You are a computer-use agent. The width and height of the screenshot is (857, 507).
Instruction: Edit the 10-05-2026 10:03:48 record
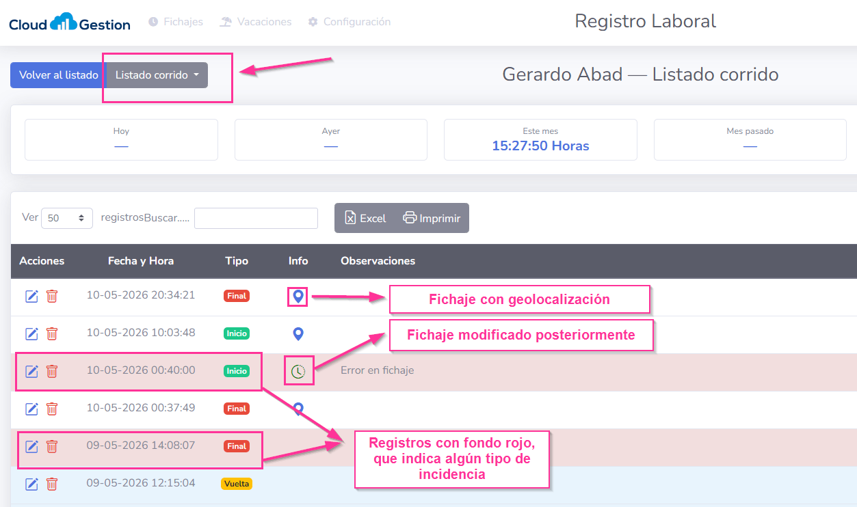pyautogui.click(x=31, y=333)
